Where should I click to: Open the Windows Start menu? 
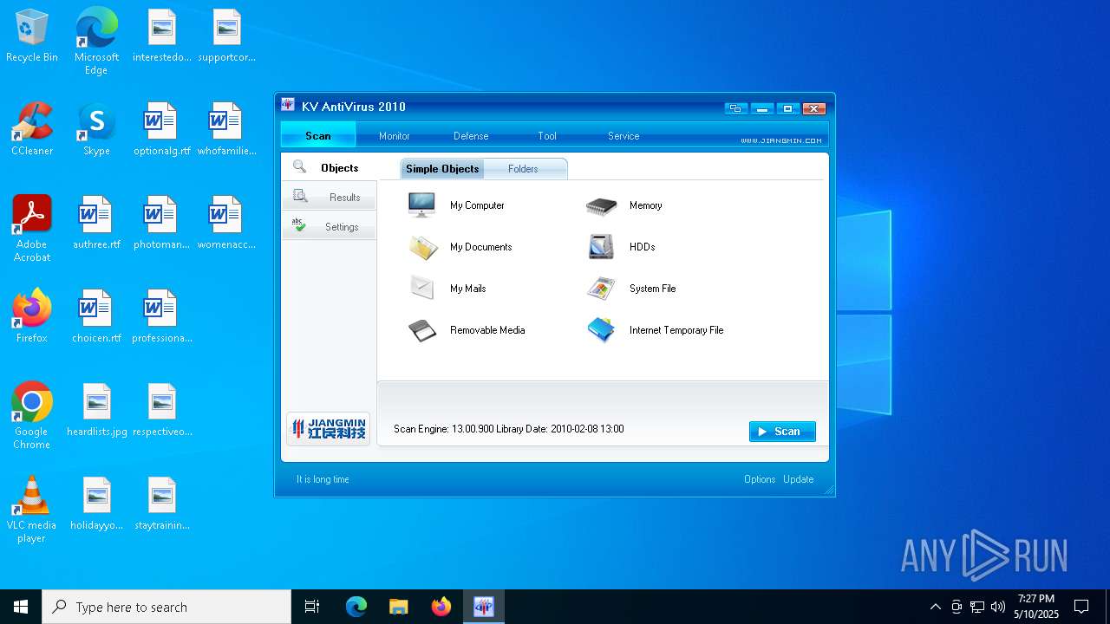[21, 607]
